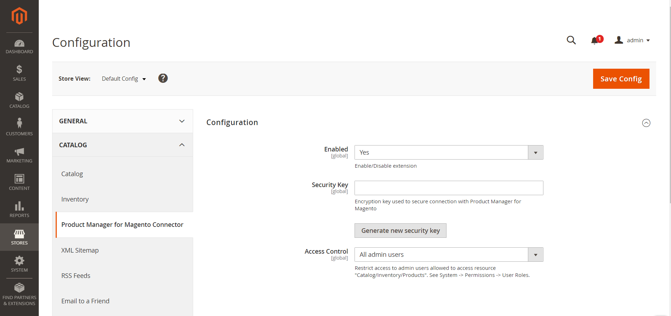671x316 pixels.
Task: Expand the GENERAL configuration section
Action: pyautogui.click(x=122, y=121)
